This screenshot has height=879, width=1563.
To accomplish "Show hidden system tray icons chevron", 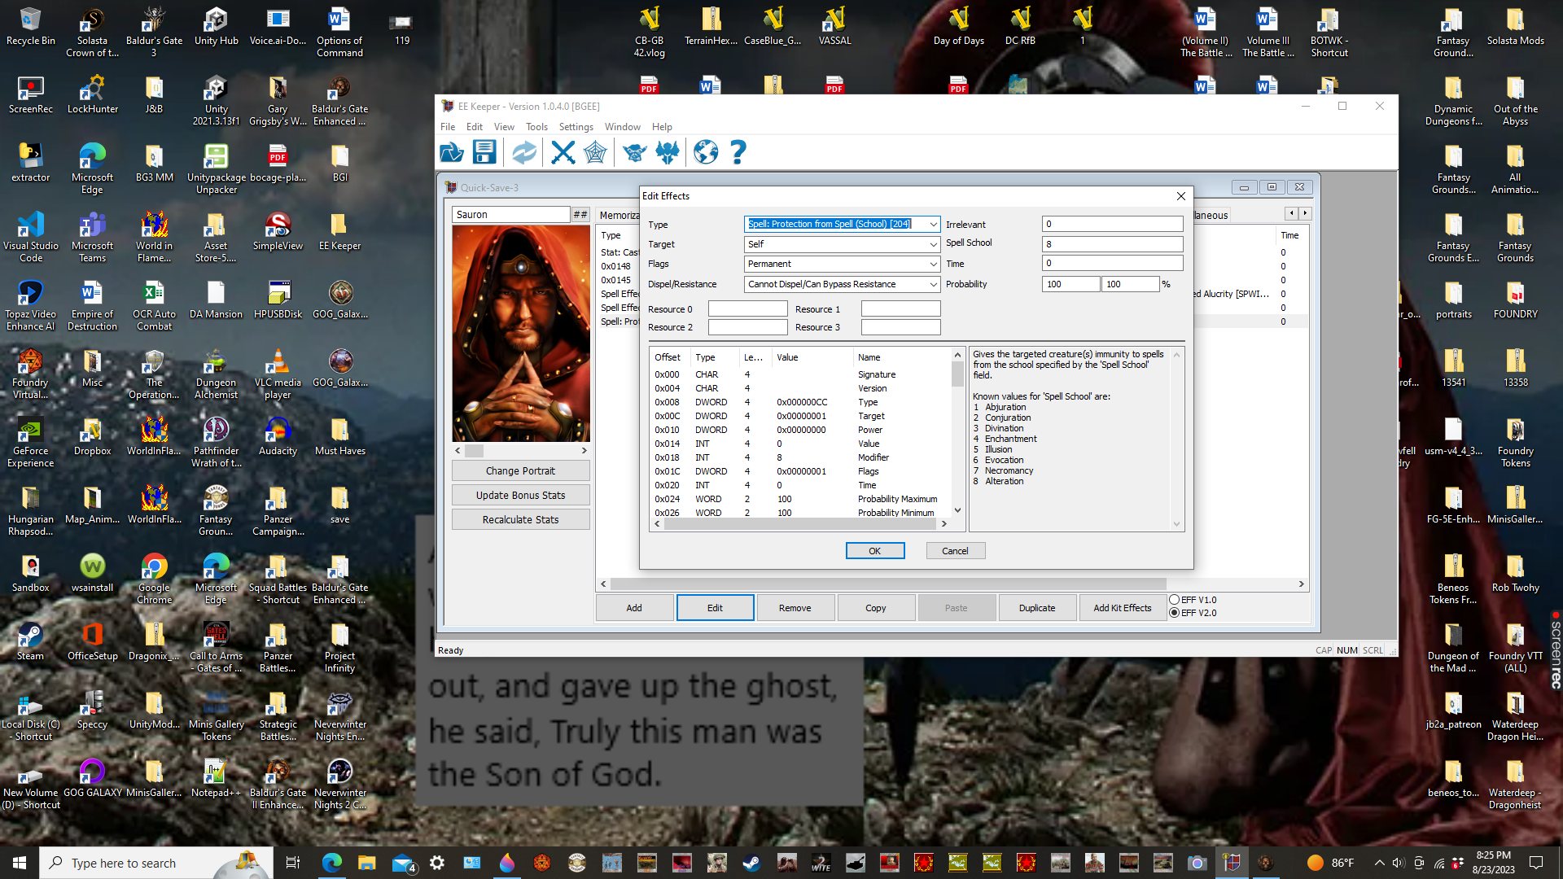I will tap(1379, 863).
